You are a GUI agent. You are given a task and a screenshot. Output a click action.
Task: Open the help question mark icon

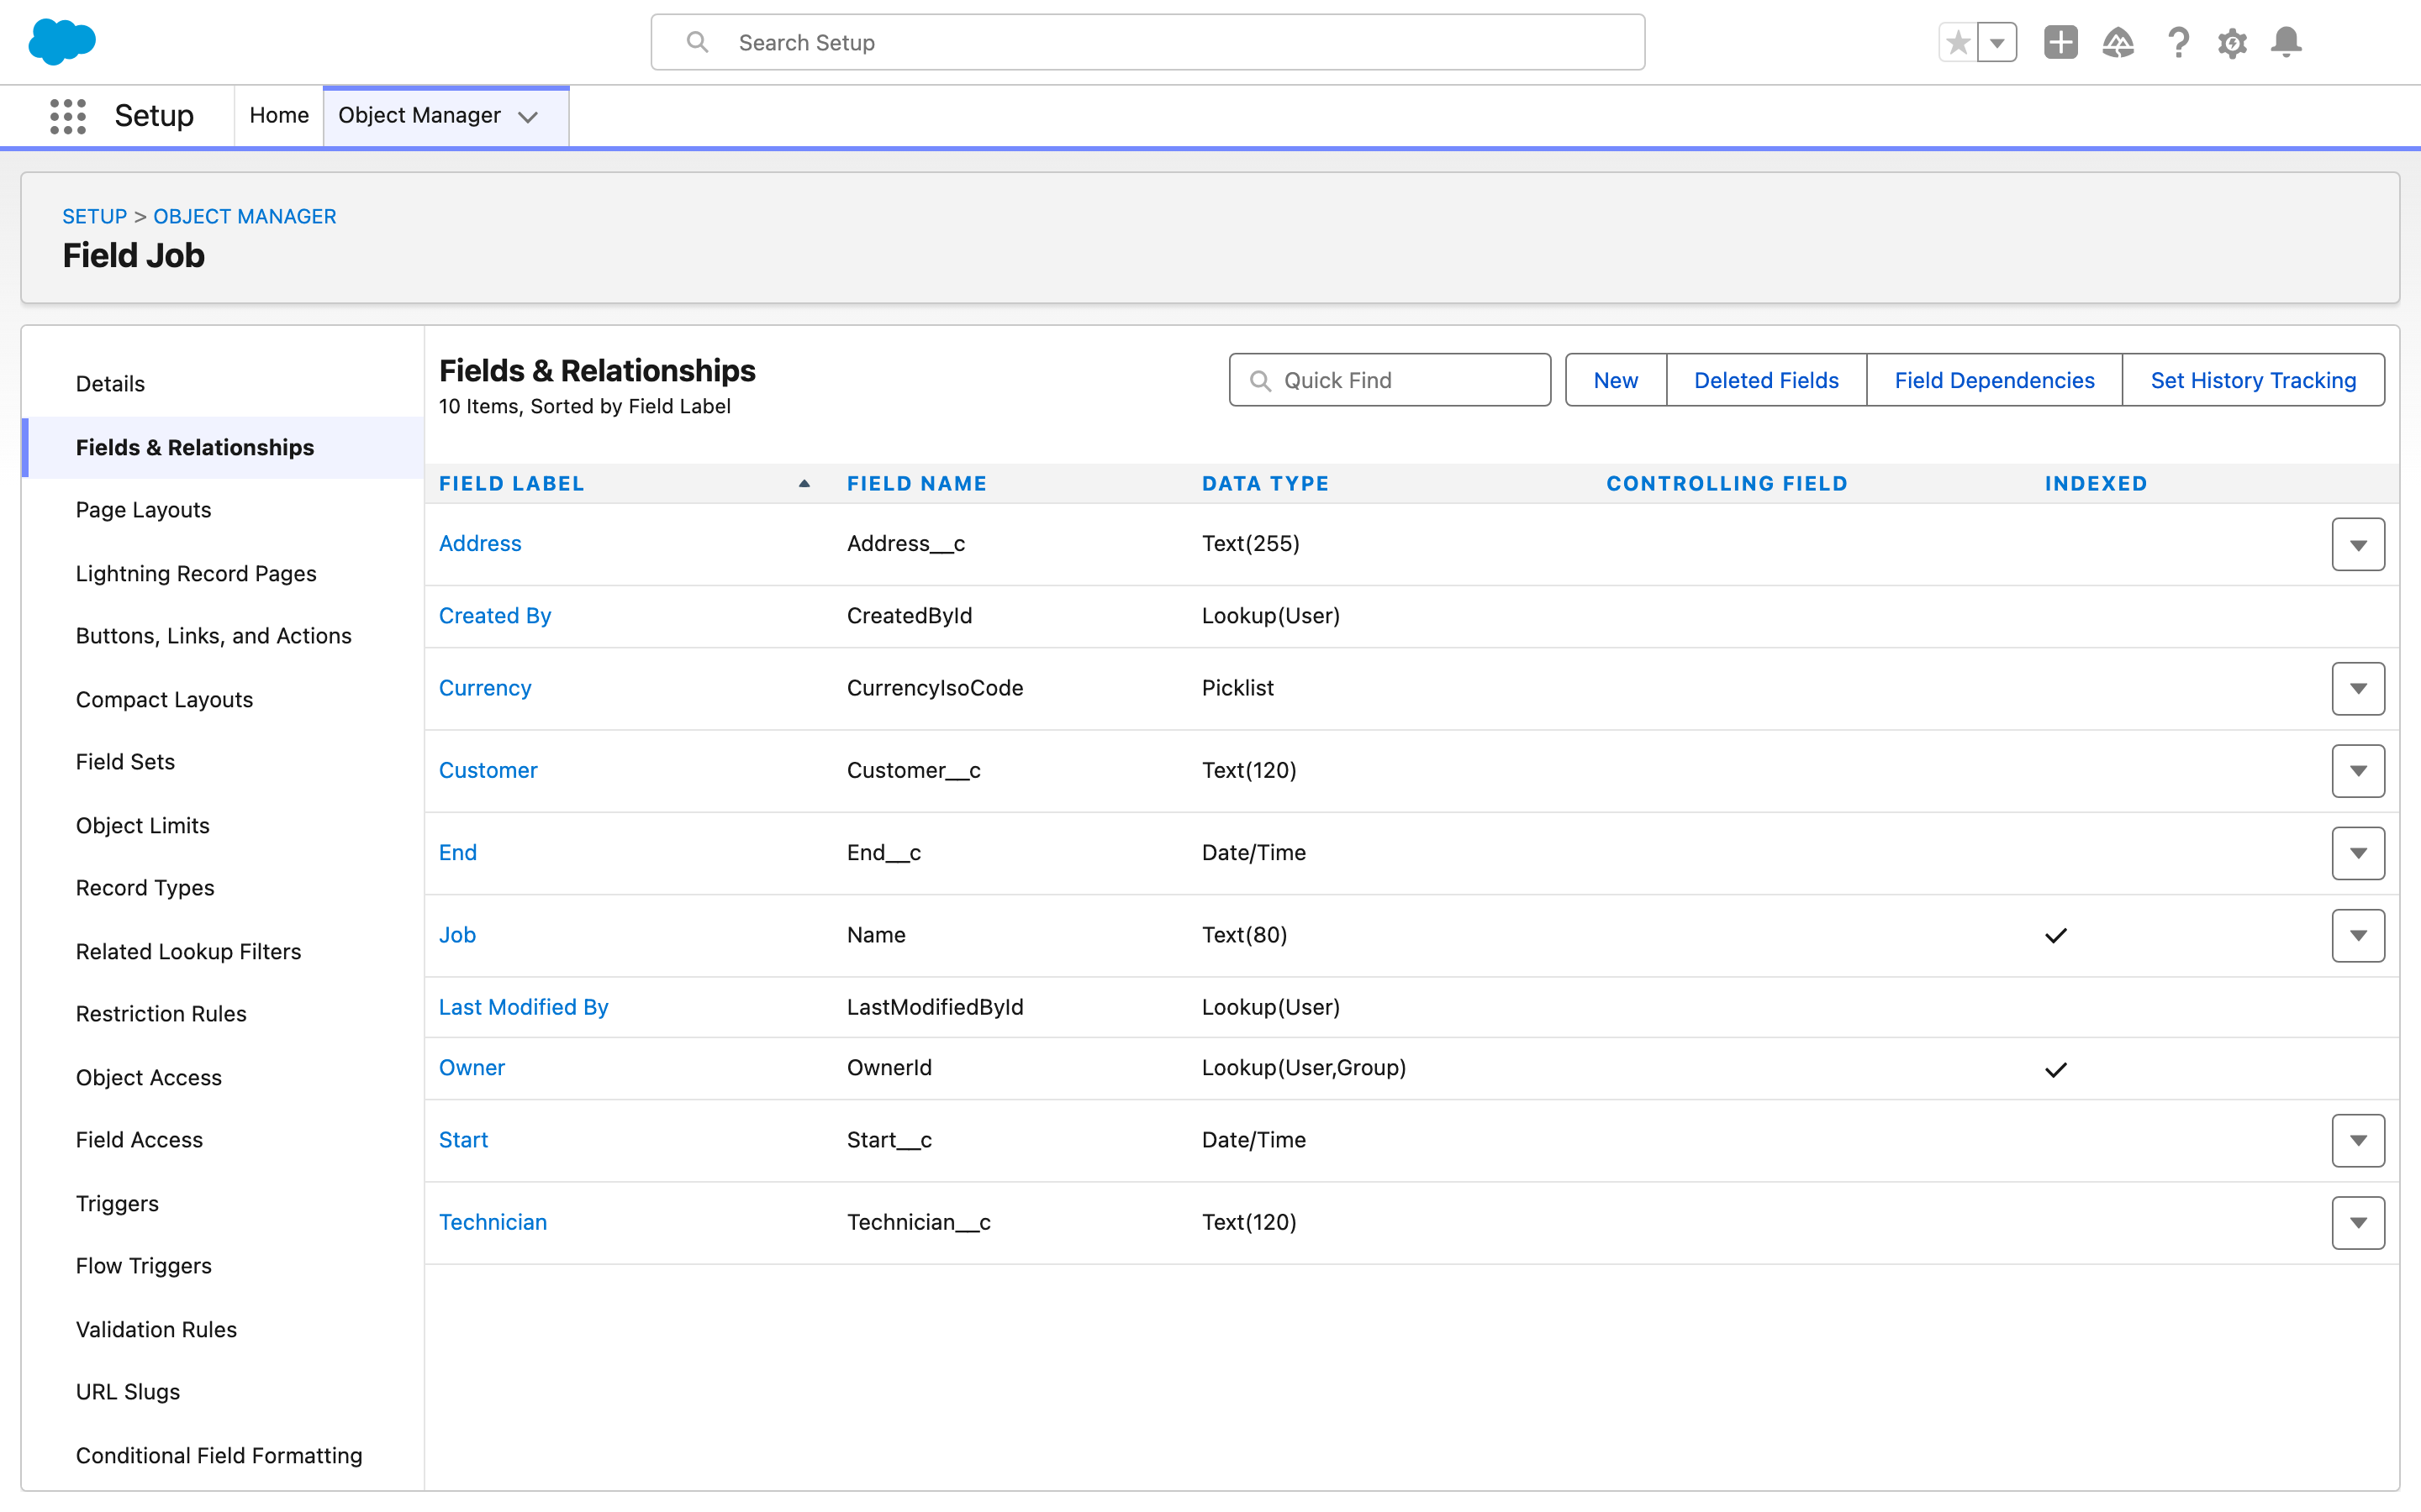pyautogui.click(x=2178, y=43)
